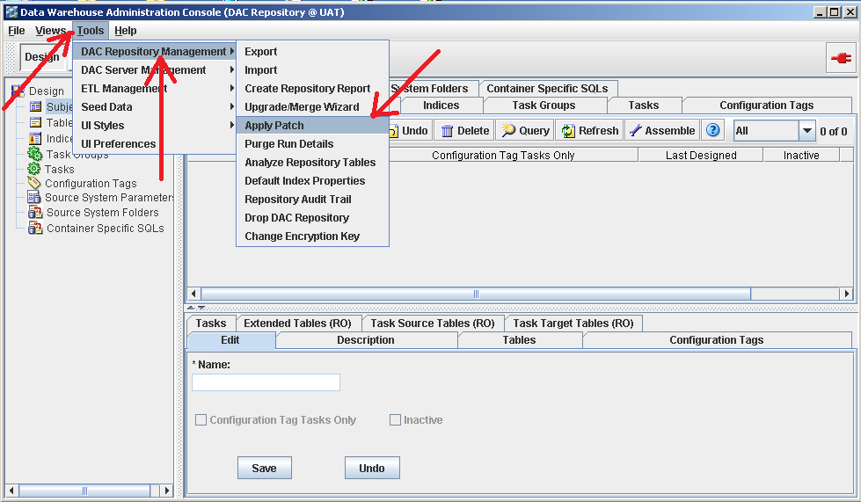861x502 pixels.
Task: Click Source System Parameters tree icon
Action: pos(34,198)
